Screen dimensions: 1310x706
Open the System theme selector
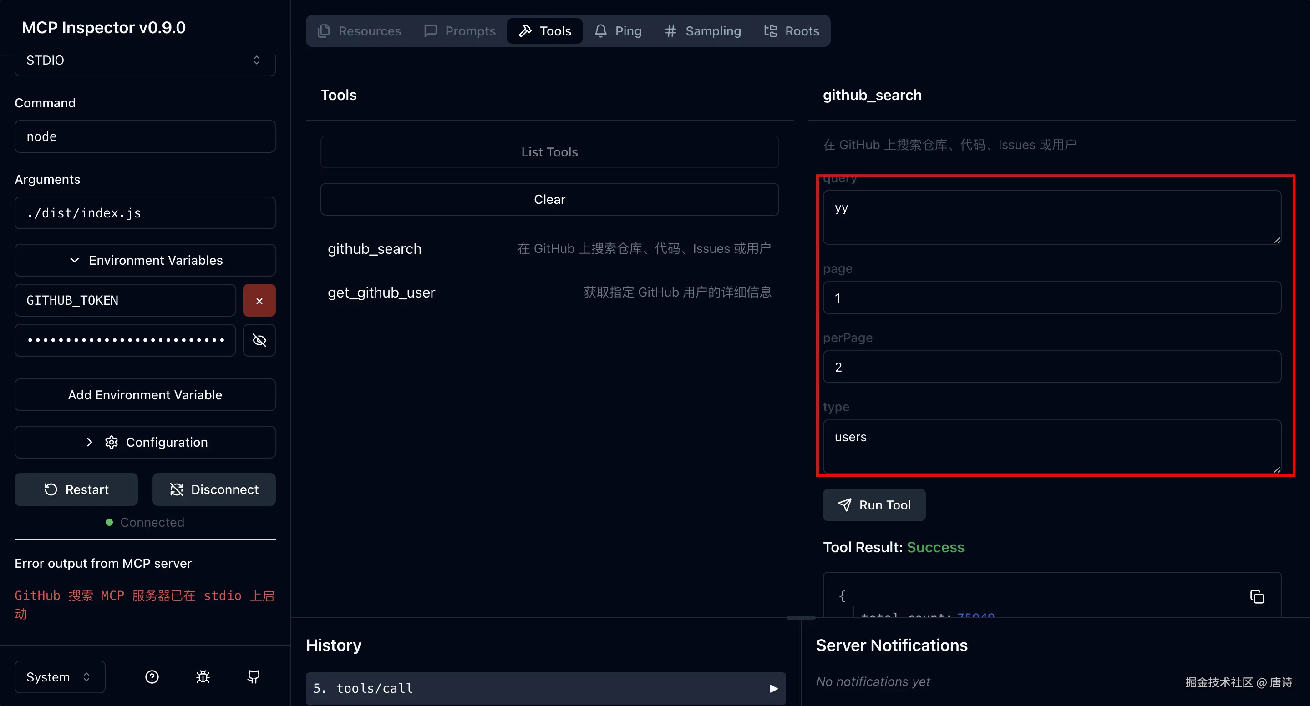[x=60, y=676]
